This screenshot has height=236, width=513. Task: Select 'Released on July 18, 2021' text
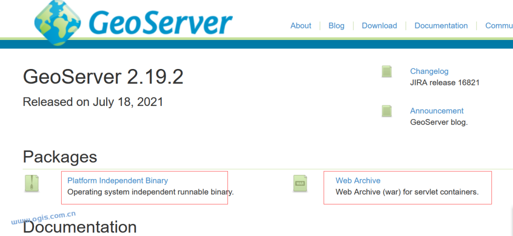coord(93,102)
